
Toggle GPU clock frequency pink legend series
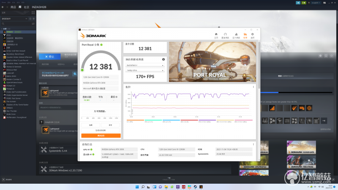coord(243,121)
